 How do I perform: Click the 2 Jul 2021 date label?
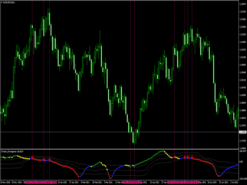(235, 182)
